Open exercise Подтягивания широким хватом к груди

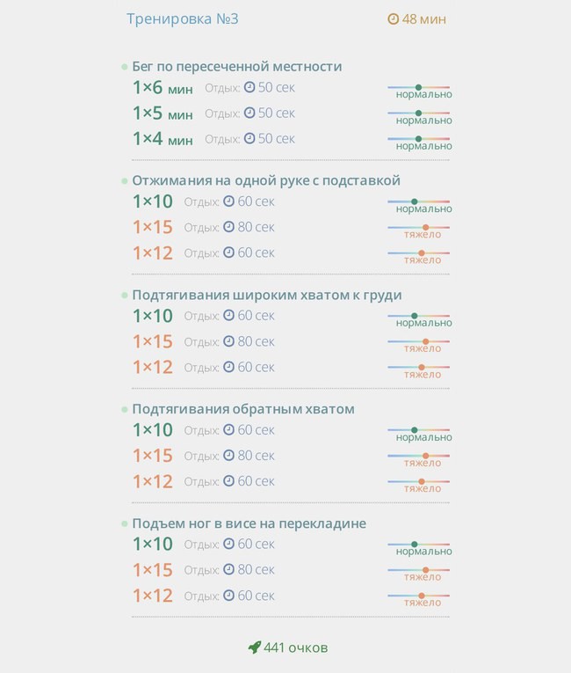coord(267,295)
